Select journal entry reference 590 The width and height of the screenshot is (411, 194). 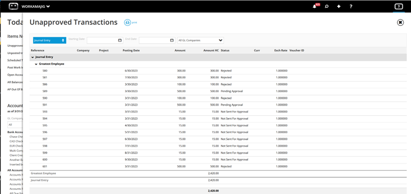(x=45, y=98)
